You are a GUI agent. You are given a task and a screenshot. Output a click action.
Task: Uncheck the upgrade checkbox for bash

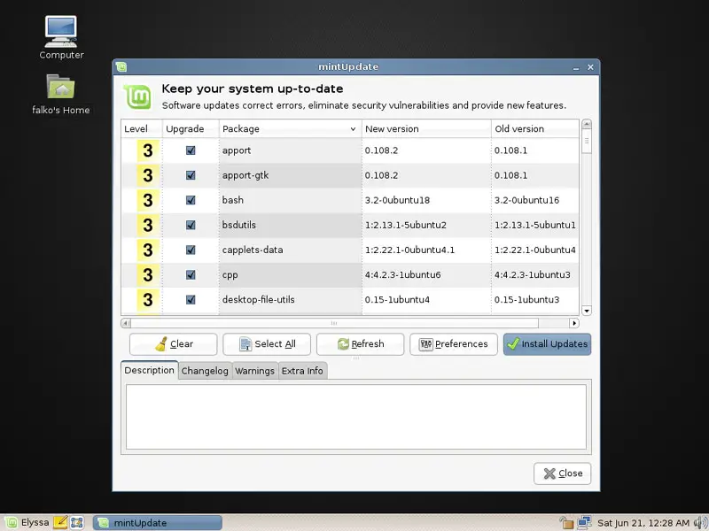pos(191,200)
